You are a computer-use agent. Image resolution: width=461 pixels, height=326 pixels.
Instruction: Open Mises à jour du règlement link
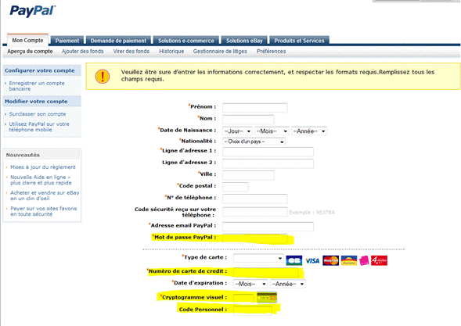tap(43, 167)
